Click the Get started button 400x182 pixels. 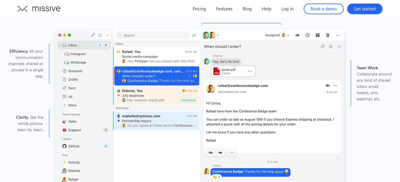pyautogui.click(x=365, y=9)
